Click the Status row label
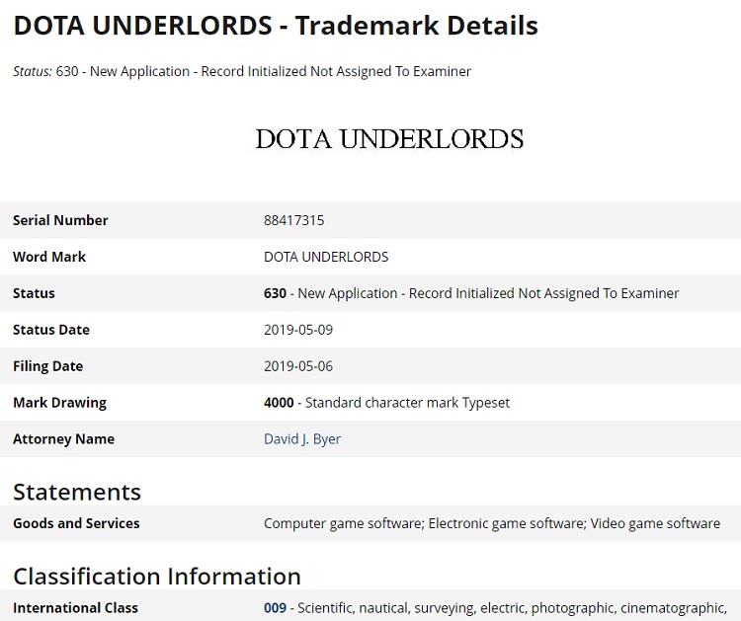Image resolution: width=741 pixels, height=621 pixels. (x=34, y=293)
